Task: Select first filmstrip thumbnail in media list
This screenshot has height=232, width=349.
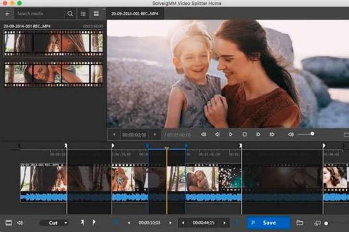Action: 53,43
